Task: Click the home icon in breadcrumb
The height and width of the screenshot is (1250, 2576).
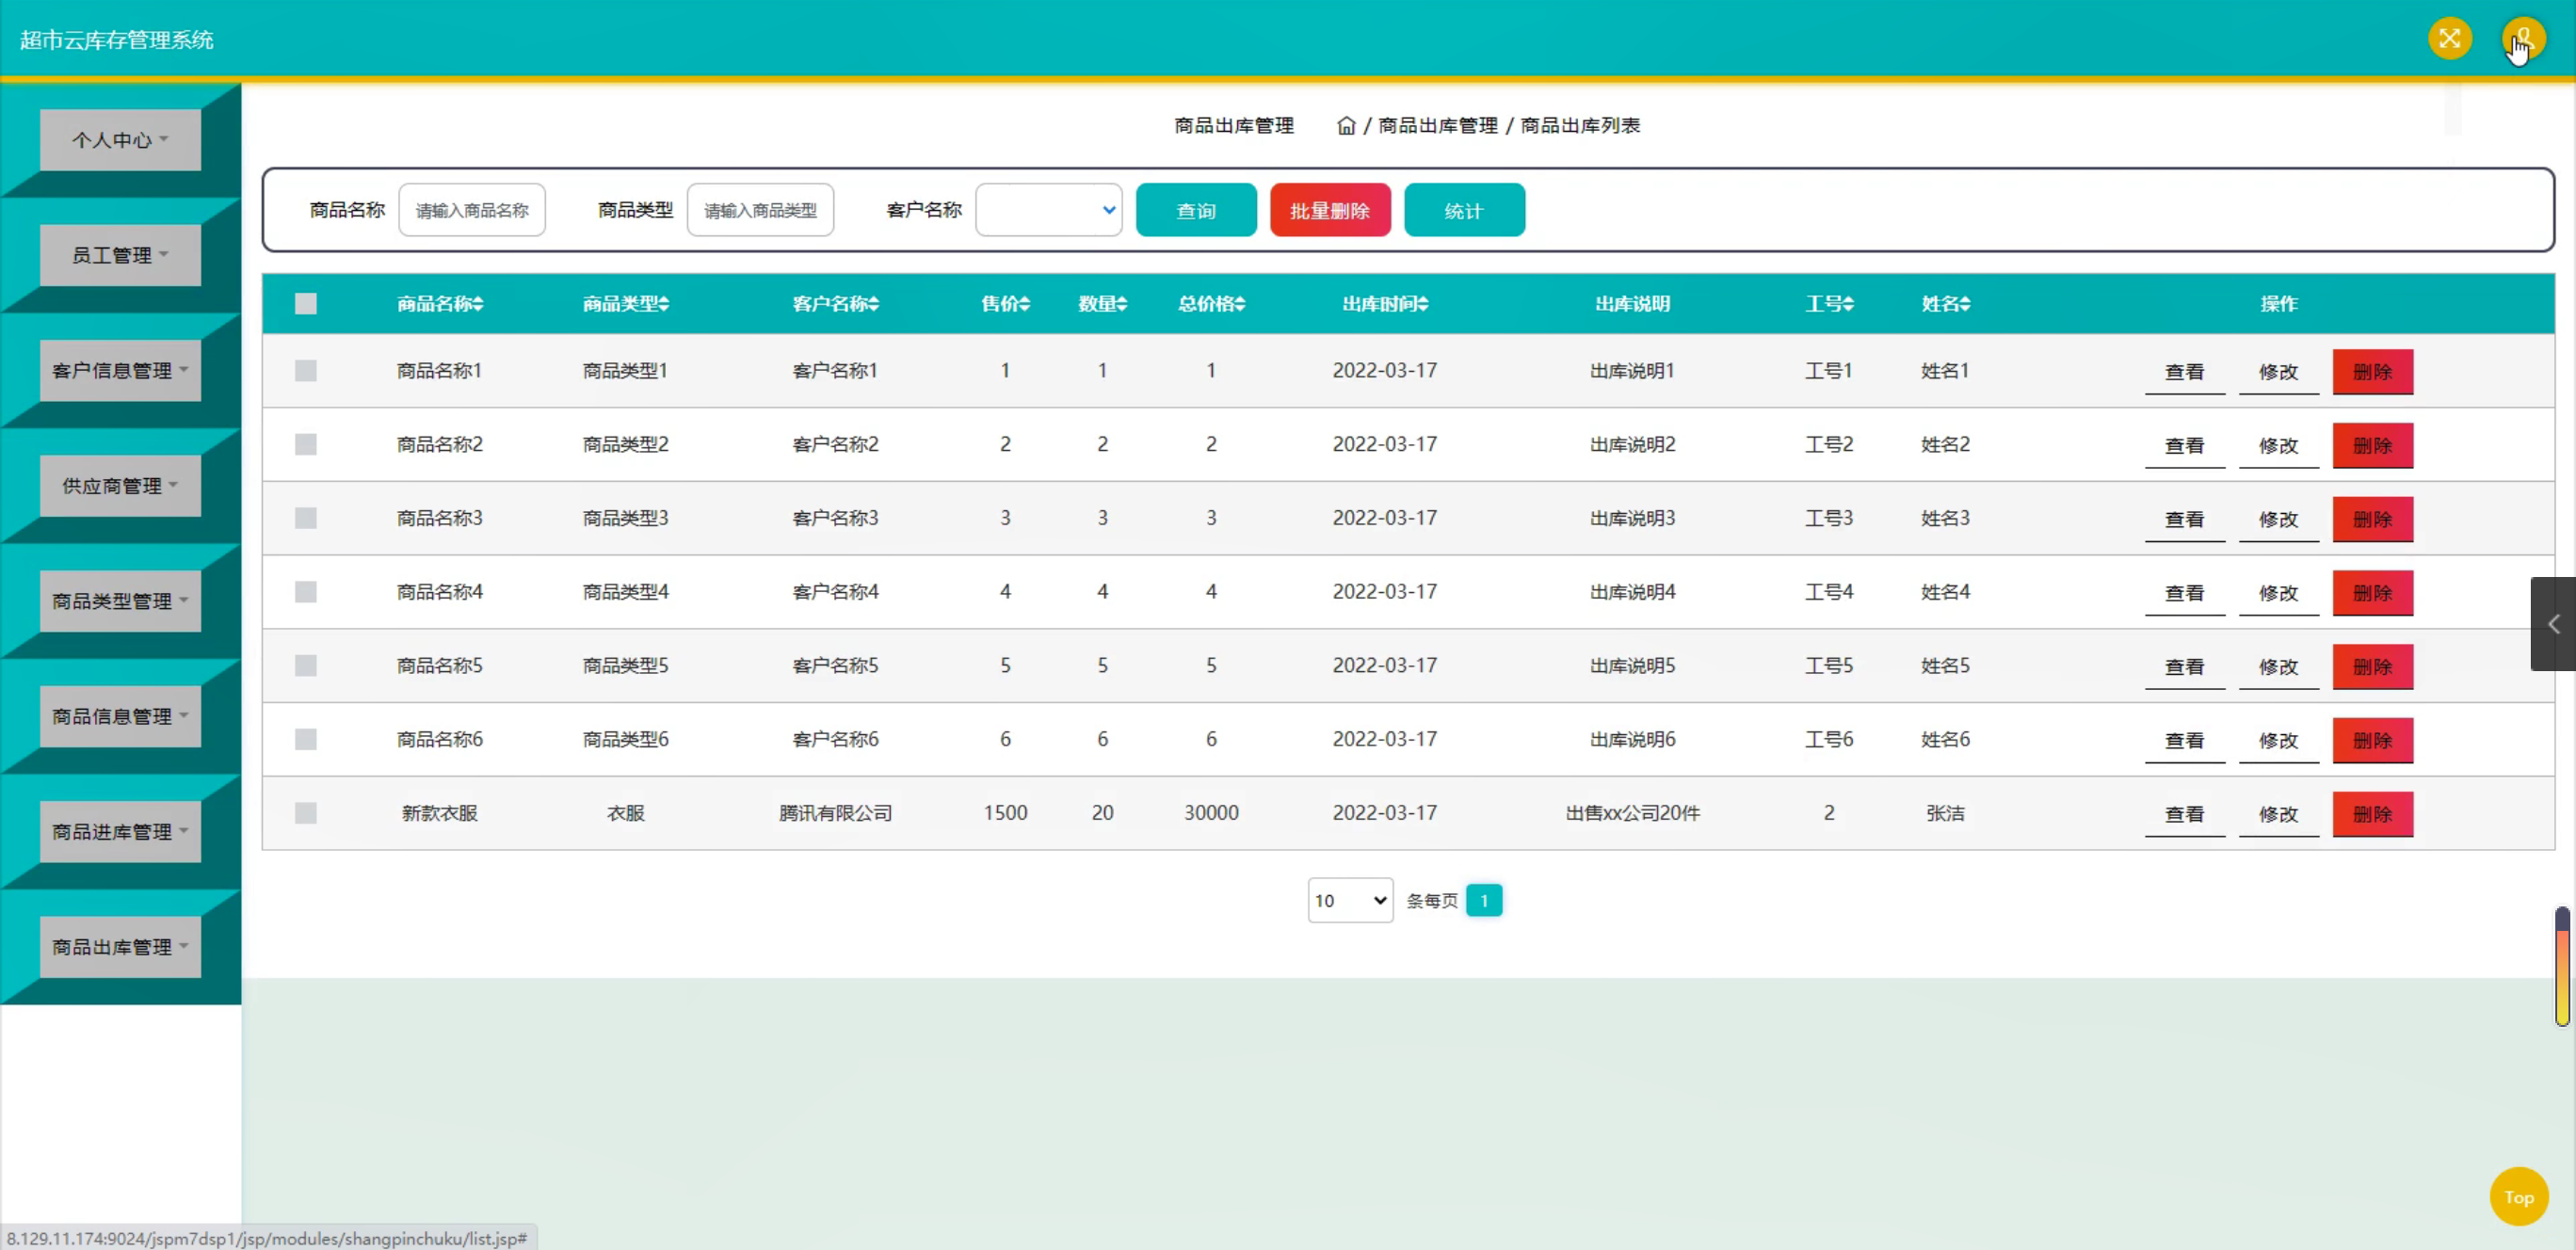Action: click(x=1346, y=126)
